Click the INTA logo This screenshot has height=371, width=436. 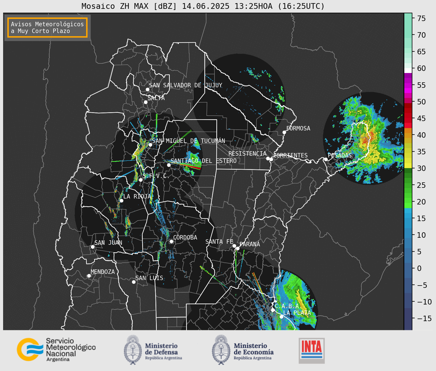[312, 350]
